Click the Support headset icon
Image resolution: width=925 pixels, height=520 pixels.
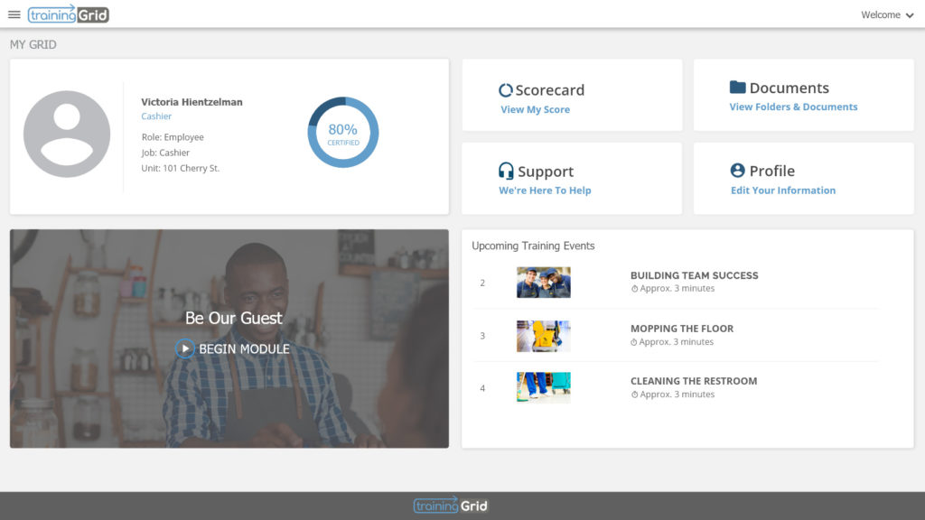(x=506, y=171)
